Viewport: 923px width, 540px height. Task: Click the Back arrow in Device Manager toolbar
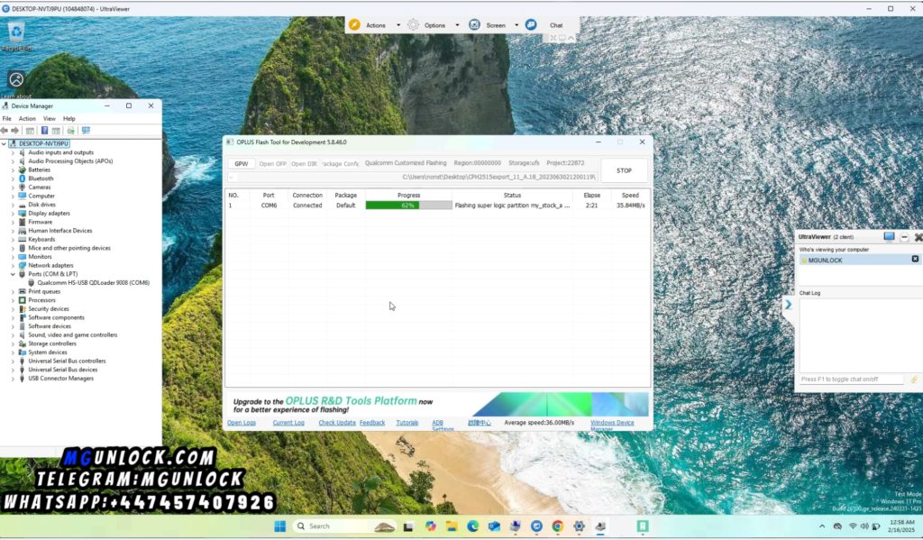[5, 131]
